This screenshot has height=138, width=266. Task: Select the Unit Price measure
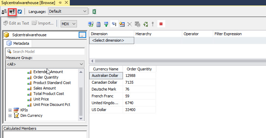tap(41, 99)
